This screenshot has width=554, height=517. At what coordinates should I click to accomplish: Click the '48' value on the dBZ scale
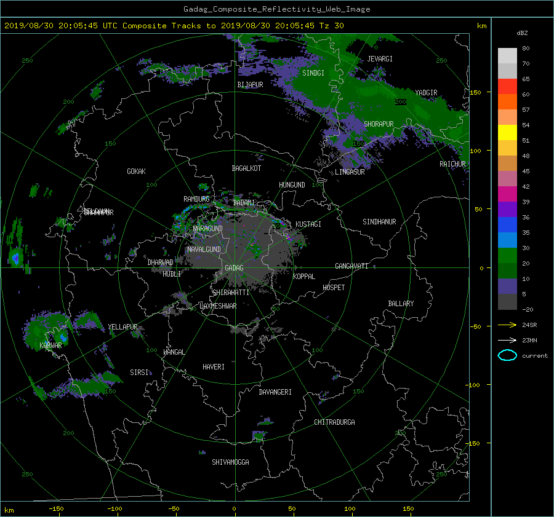(x=526, y=156)
